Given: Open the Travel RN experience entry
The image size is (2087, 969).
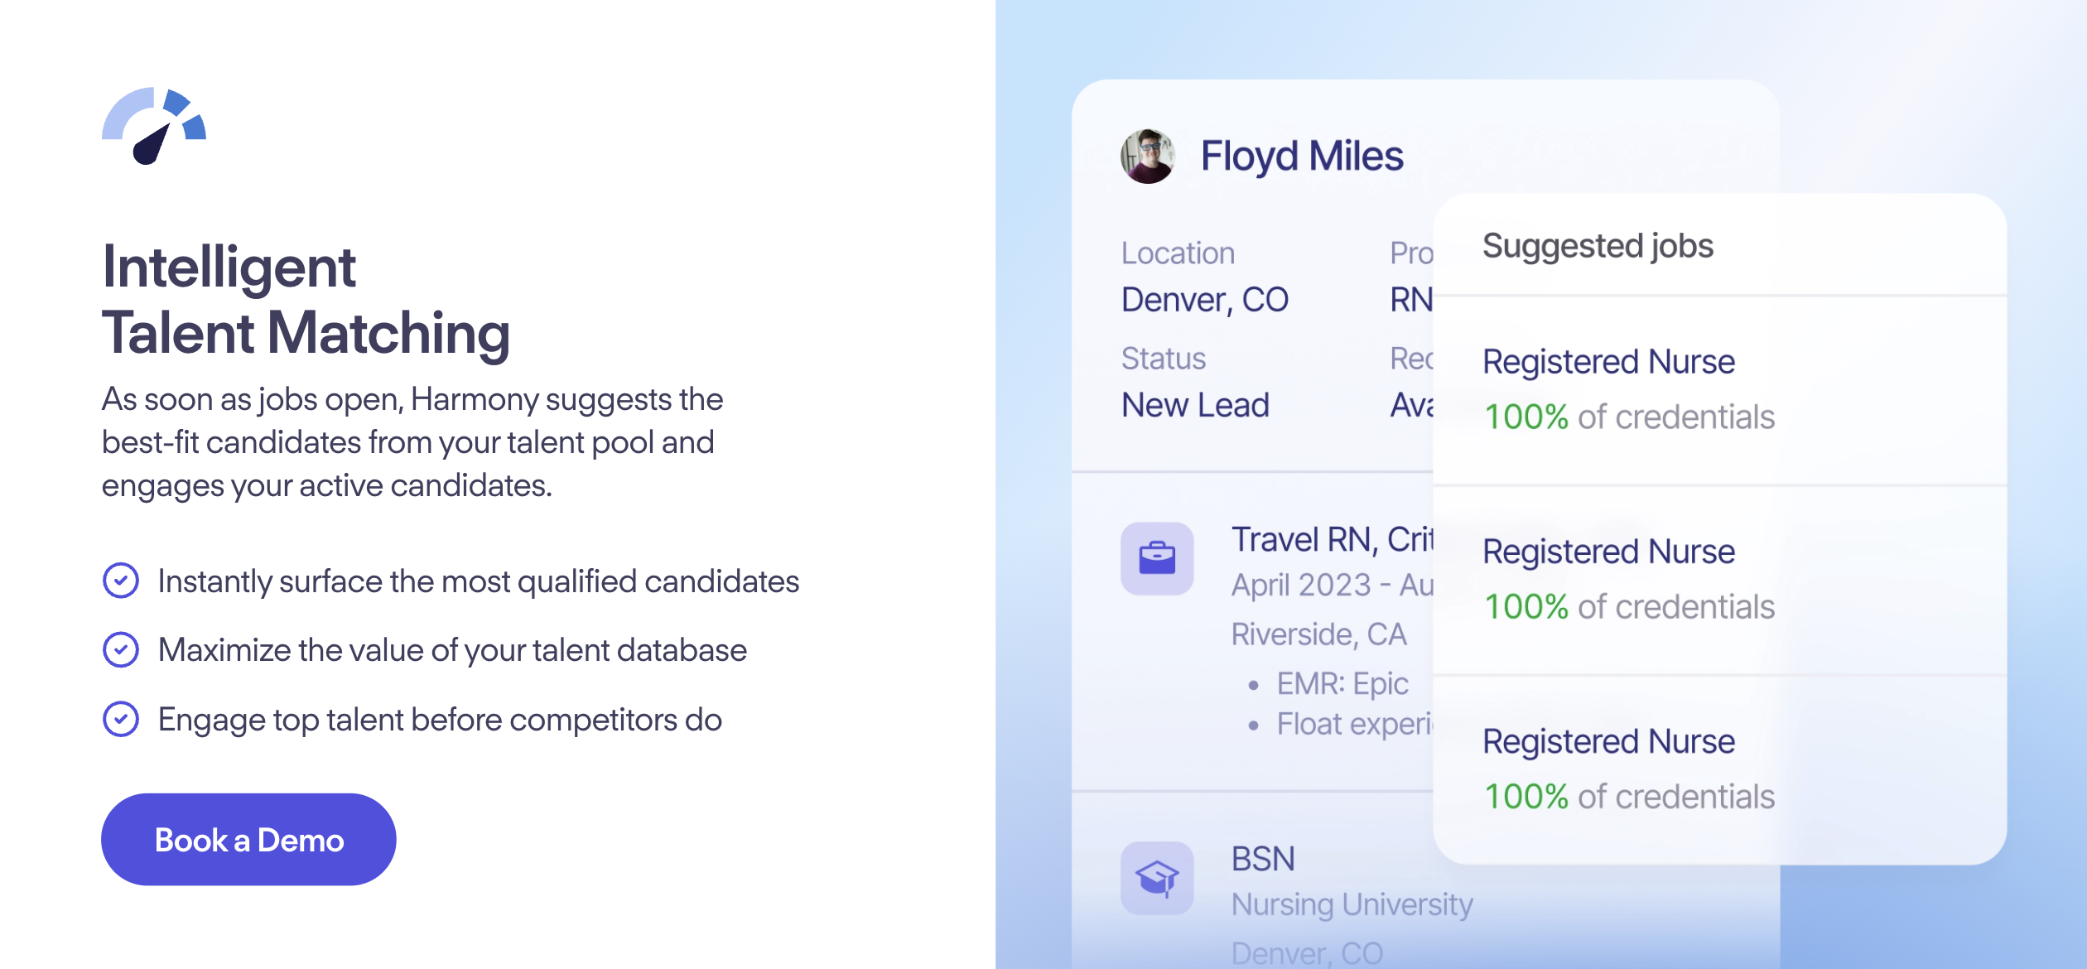Looking at the screenshot, I should click(1332, 540).
